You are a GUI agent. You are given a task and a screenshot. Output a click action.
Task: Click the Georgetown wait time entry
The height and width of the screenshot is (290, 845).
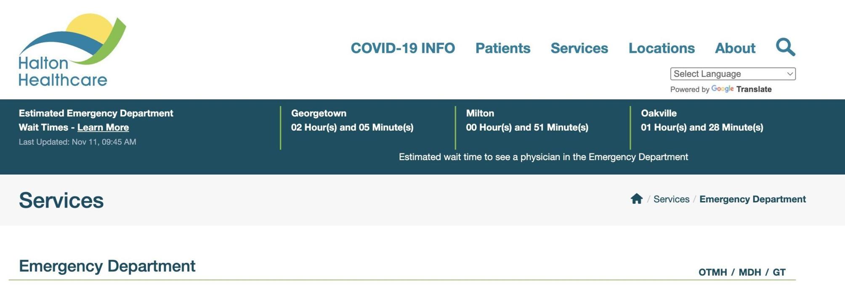point(353,120)
